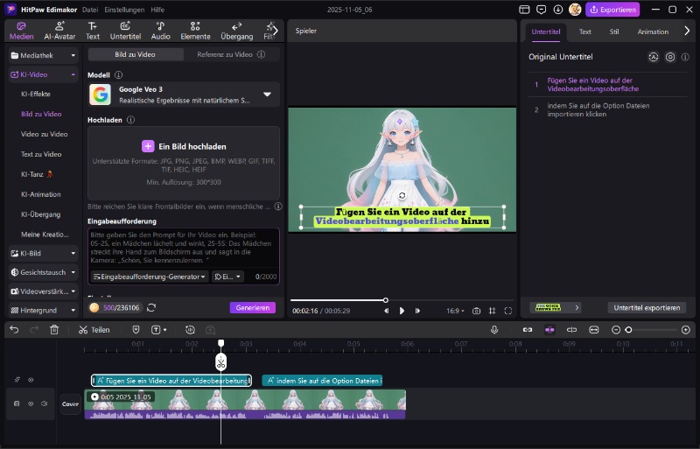700x449 pixels.
Task: Open the Untertitel tool in the toolbar
Action: pyautogui.click(x=125, y=31)
